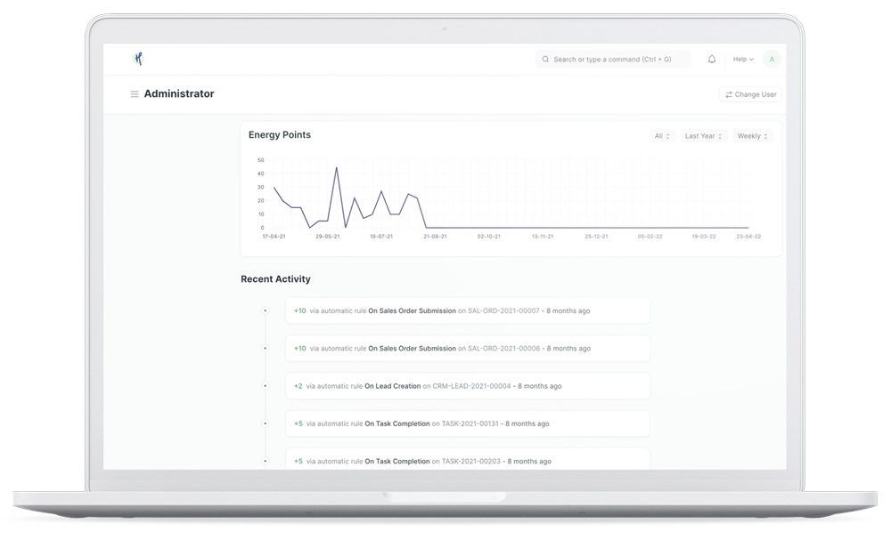Click timeline dot beside Lead Creation activity
This screenshot has height=548, width=891.
click(265, 386)
